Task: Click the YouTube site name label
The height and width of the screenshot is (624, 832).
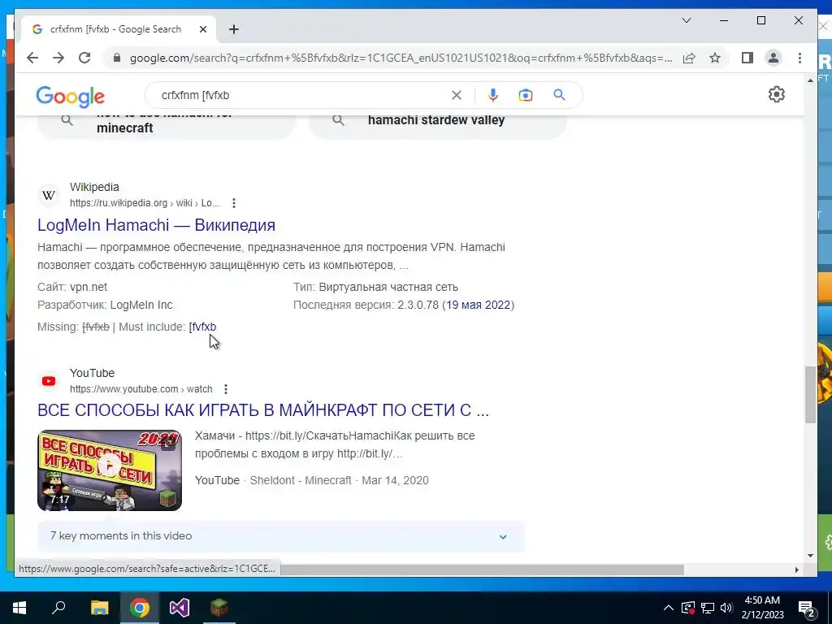Action: click(x=92, y=373)
